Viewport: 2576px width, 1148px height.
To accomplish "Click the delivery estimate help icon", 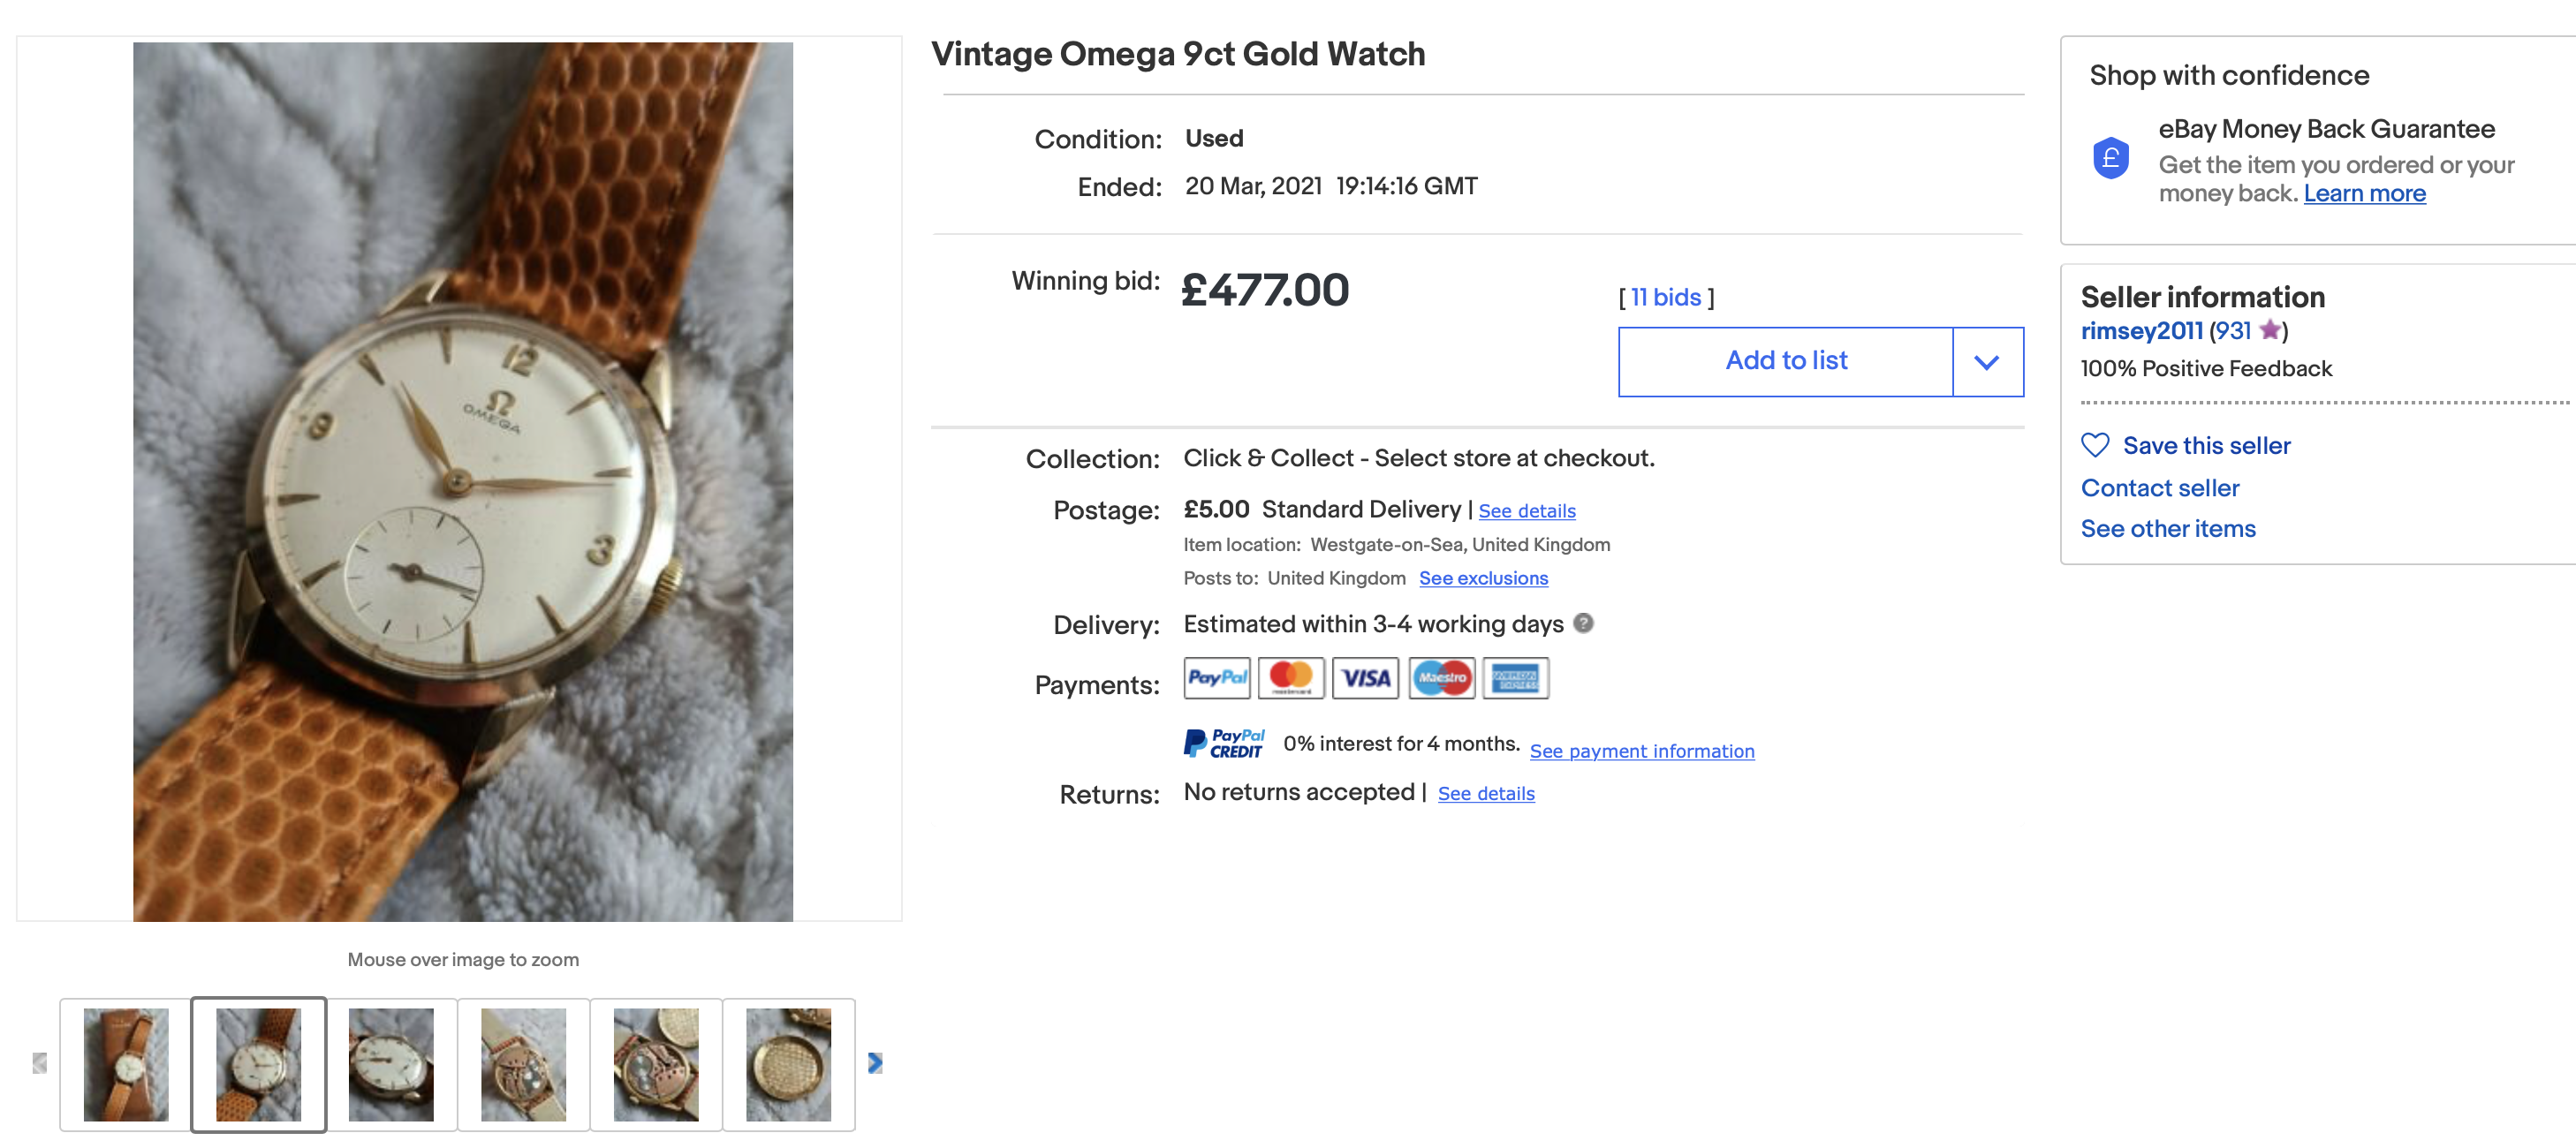I will [x=1583, y=623].
